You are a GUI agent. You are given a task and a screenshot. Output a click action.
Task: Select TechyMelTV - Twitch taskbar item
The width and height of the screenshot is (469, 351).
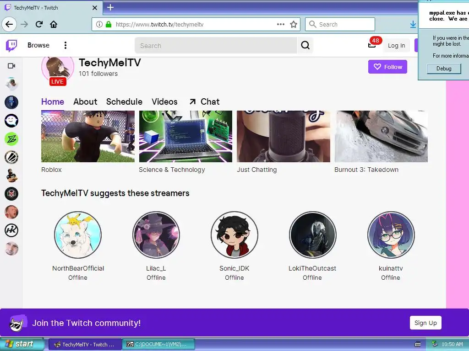(85, 345)
